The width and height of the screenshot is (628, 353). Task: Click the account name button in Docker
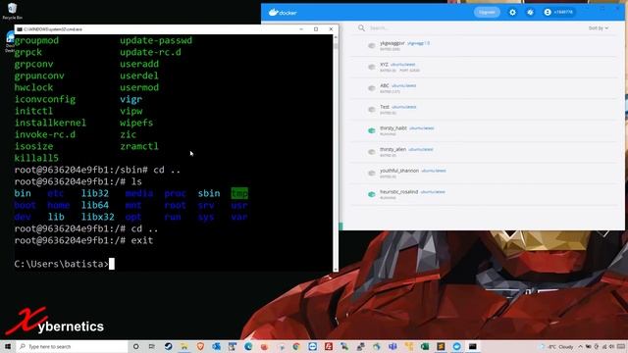(559, 13)
